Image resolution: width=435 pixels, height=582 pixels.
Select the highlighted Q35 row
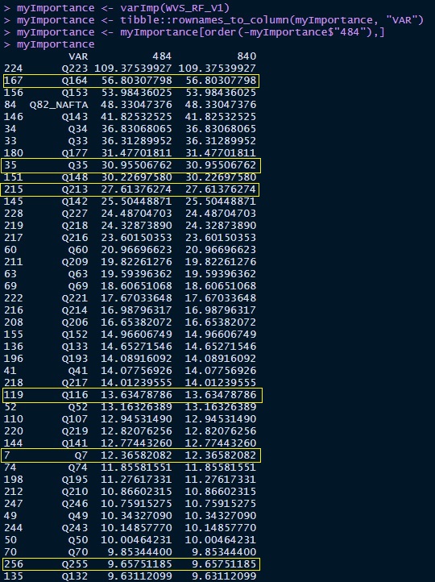pyautogui.click(x=131, y=165)
